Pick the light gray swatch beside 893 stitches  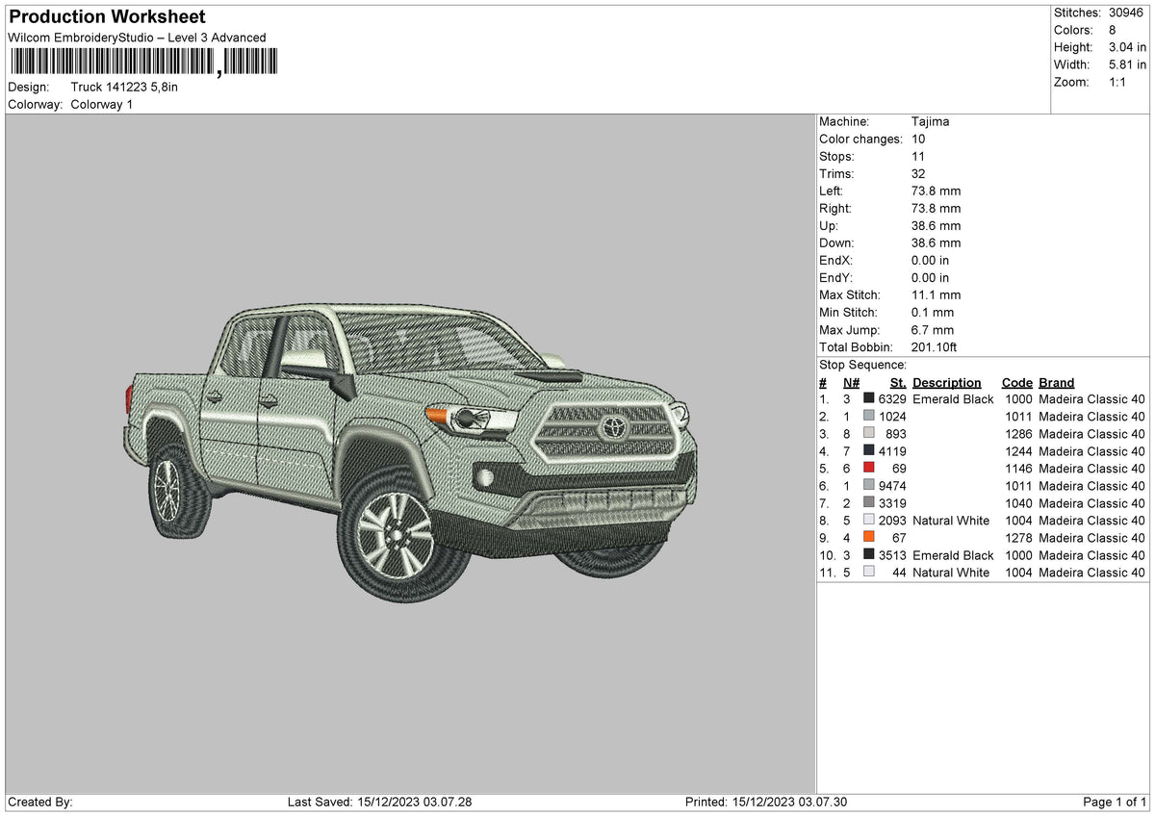point(869,434)
